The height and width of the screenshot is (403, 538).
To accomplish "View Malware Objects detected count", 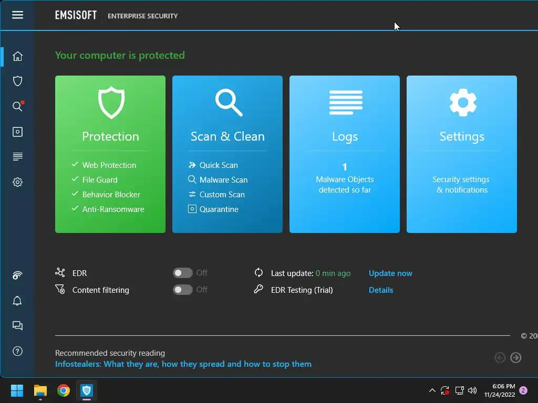I will pyautogui.click(x=345, y=178).
